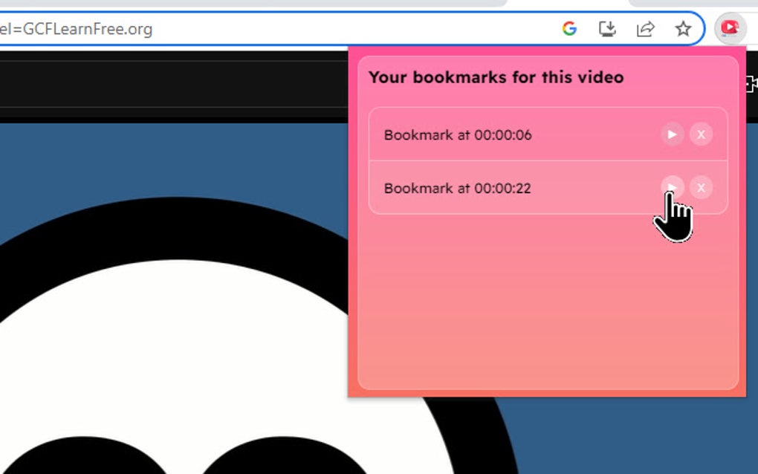Click the empty pink area of the bookmarks panel
This screenshot has height=474, width=758.
click(x=542, y=312)
